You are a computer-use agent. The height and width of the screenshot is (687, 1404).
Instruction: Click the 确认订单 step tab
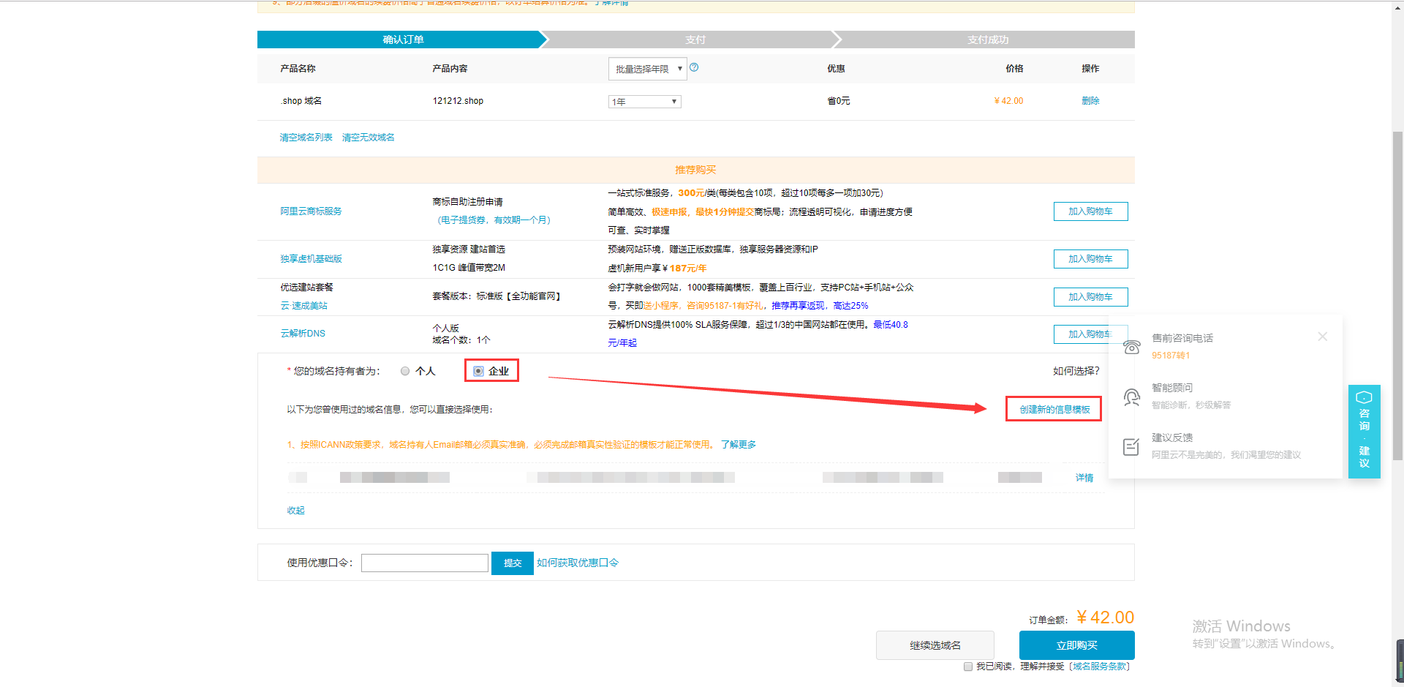click(403, 40)
